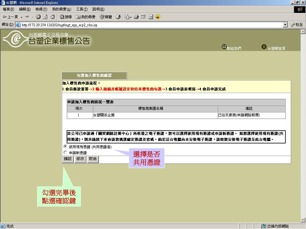Go back with the 上一頁 button
This screenshot has height=229, width=306.
tap(10, 17)
